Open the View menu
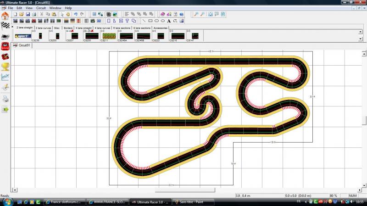367x206 pixels. coord(29,8)
